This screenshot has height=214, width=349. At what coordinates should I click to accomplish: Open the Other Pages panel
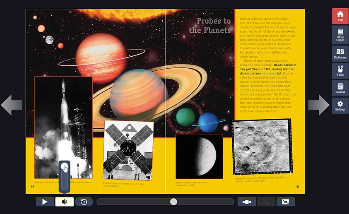point(340,35)
